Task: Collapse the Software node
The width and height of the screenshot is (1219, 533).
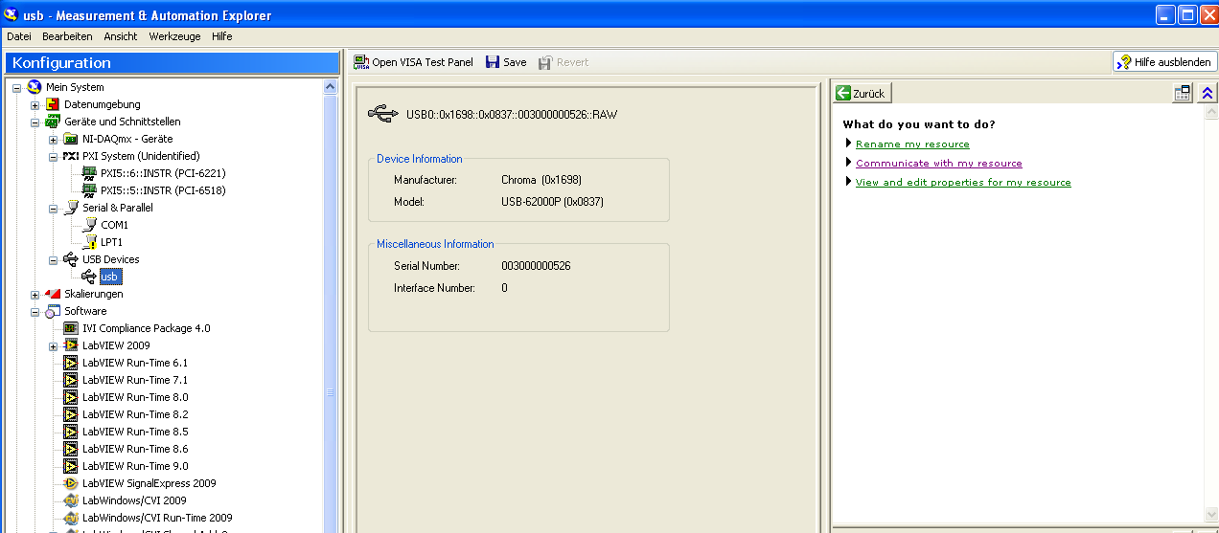Action: pyautogui.click(x=34, y=311)
